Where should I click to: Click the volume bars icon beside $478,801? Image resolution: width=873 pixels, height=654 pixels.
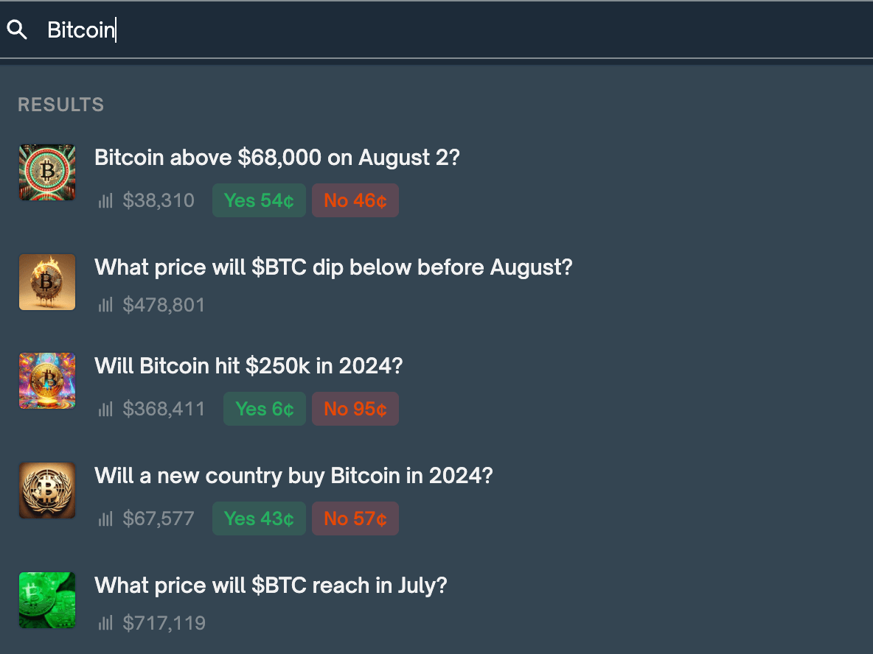point(105,305)
